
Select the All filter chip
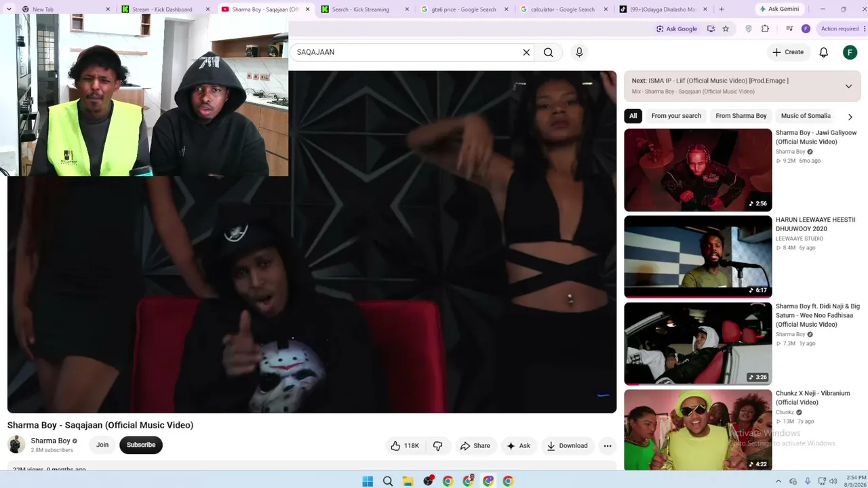click(633, 116)
